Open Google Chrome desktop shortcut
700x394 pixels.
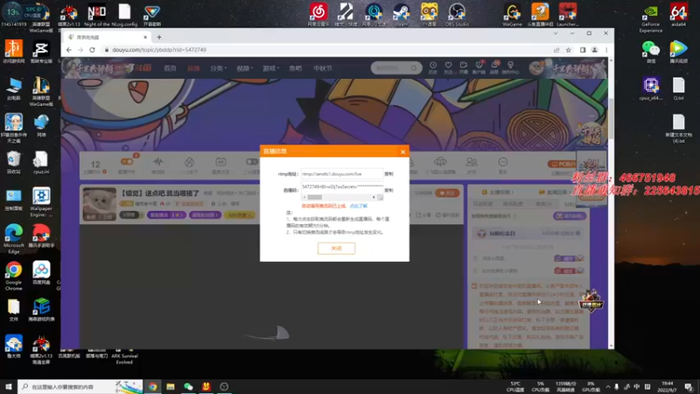[14, 275]
